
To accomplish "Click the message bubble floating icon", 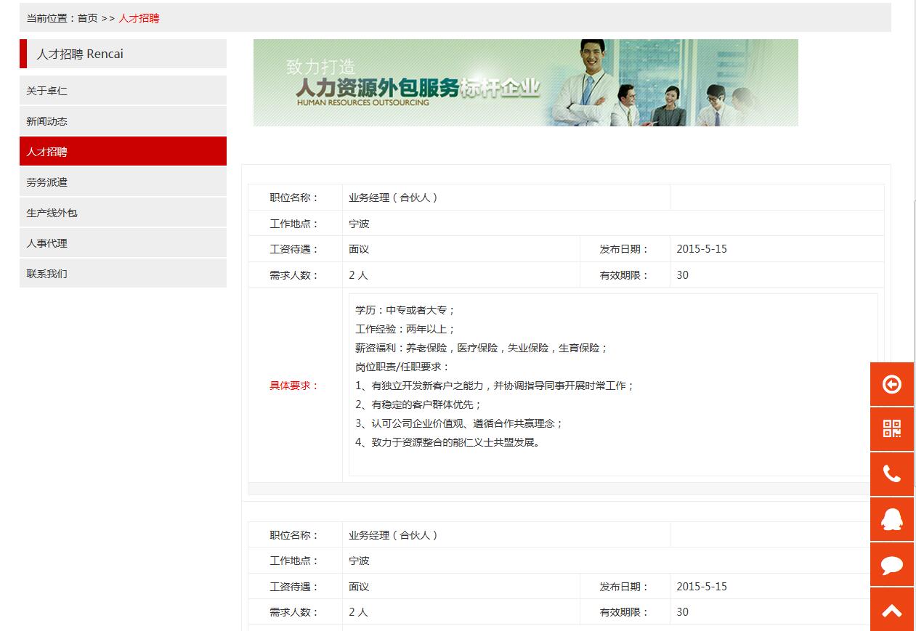I will (892, 564).
